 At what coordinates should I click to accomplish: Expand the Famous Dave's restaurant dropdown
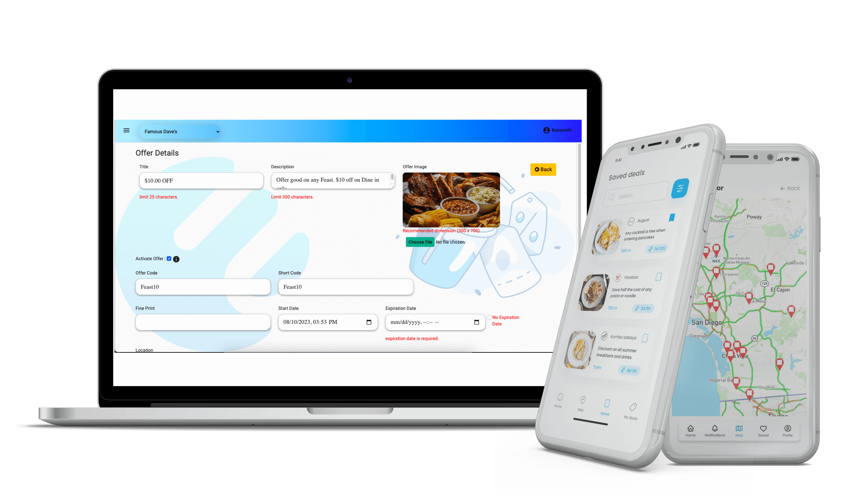pos(218,131)
